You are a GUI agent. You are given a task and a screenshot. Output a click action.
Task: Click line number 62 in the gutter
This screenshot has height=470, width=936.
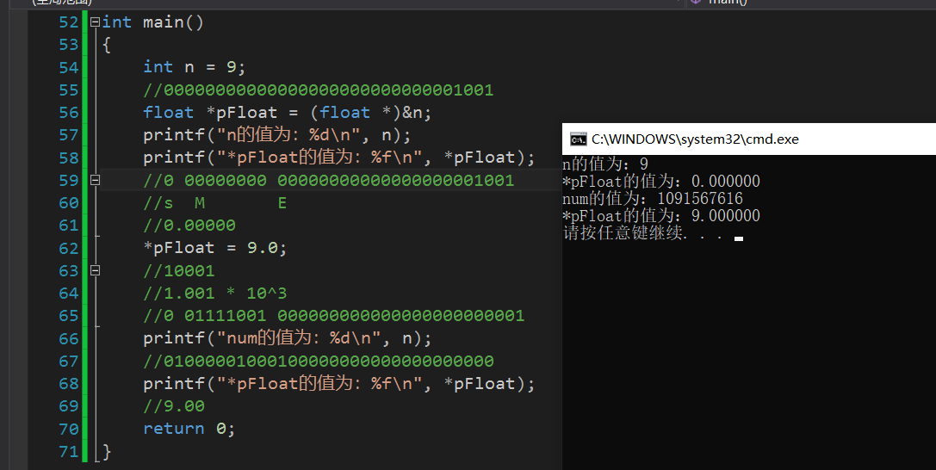[x=69, y=248]
